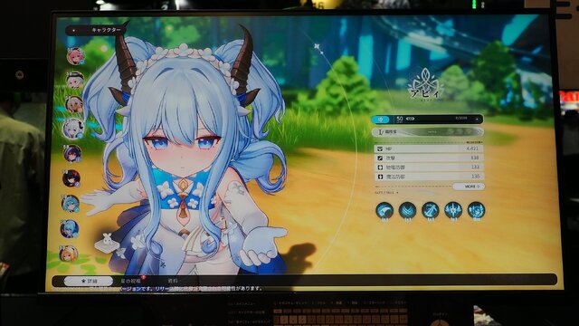This screenshot has height=326, width=579.
Task: Click the plus button on level bar
Action: pyautogui.click(x=477, y=119)
